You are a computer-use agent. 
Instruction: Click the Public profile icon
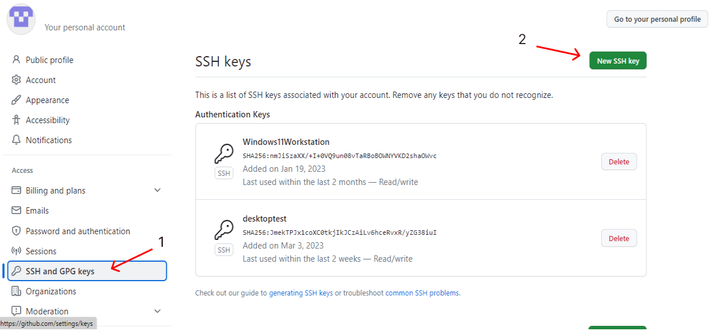tap(16, 60)
